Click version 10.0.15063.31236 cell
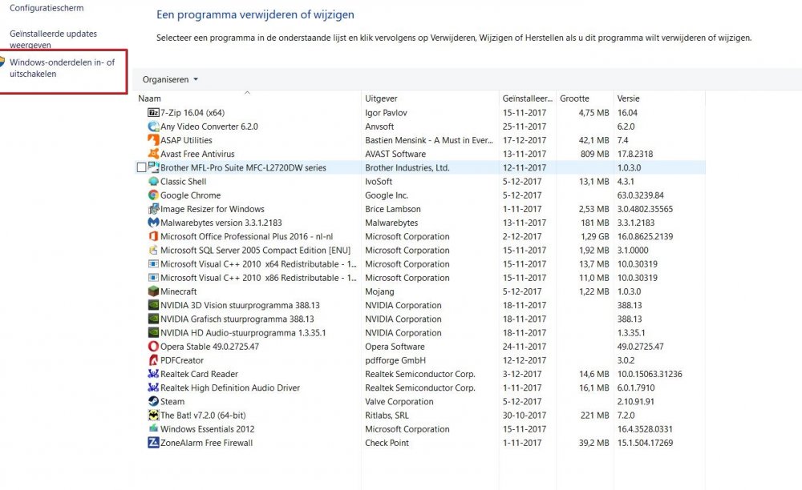The width and height of the screenshot is (802, 490). (x=650, y=374)
